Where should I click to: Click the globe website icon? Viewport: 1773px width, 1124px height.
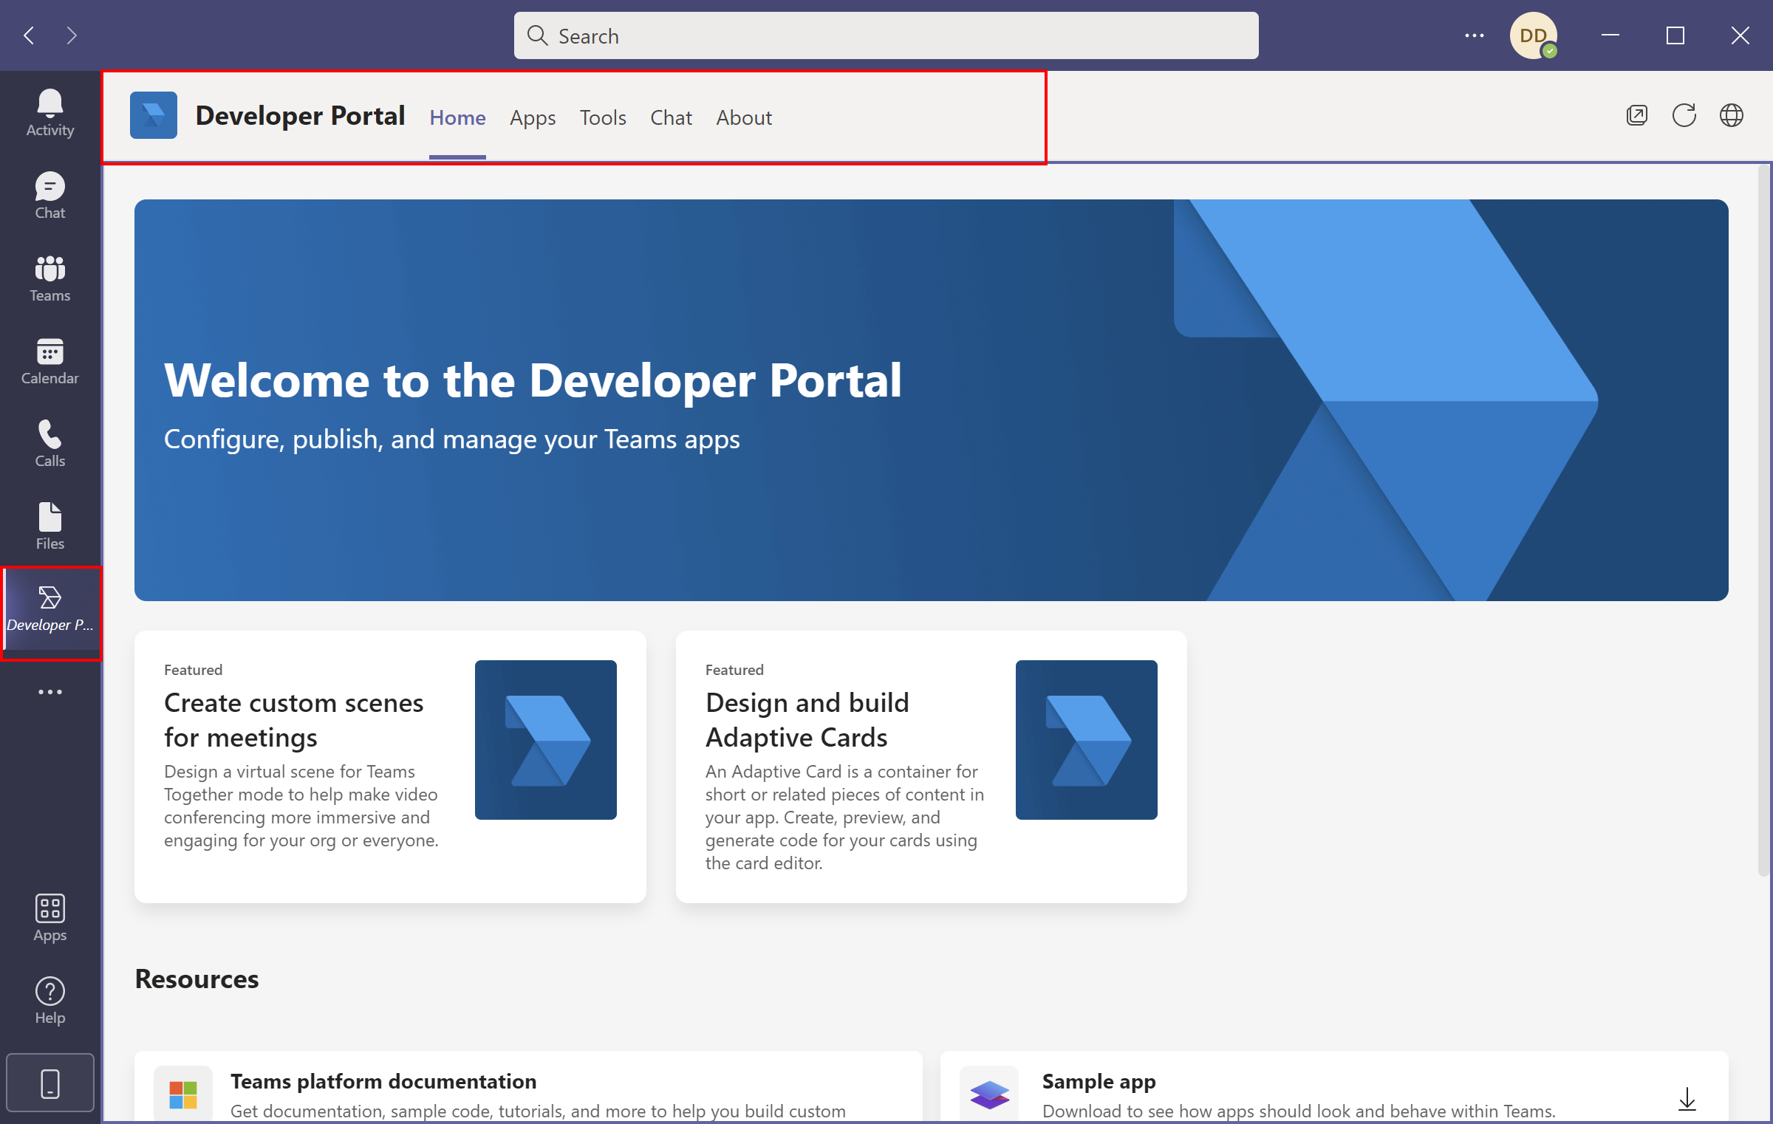tap(1731, 116)
